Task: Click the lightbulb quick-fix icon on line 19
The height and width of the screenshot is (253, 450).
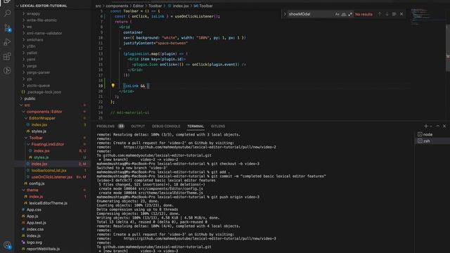Action: (x=112, y=86)
